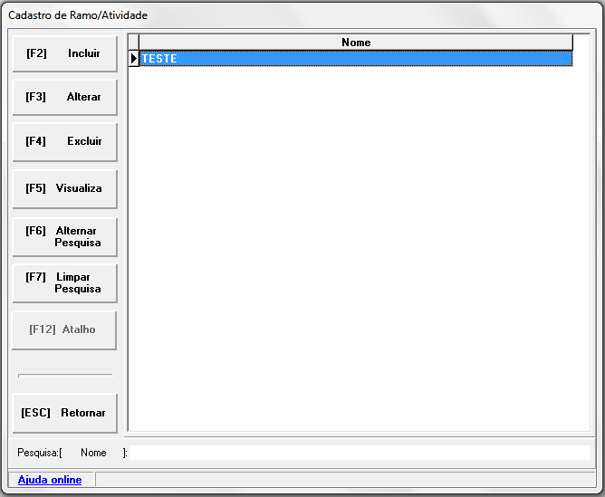Viewport: 605px width, 497px height.
Task: Click the grid's top-left corner selector cell
Action: tap(134, 43)
